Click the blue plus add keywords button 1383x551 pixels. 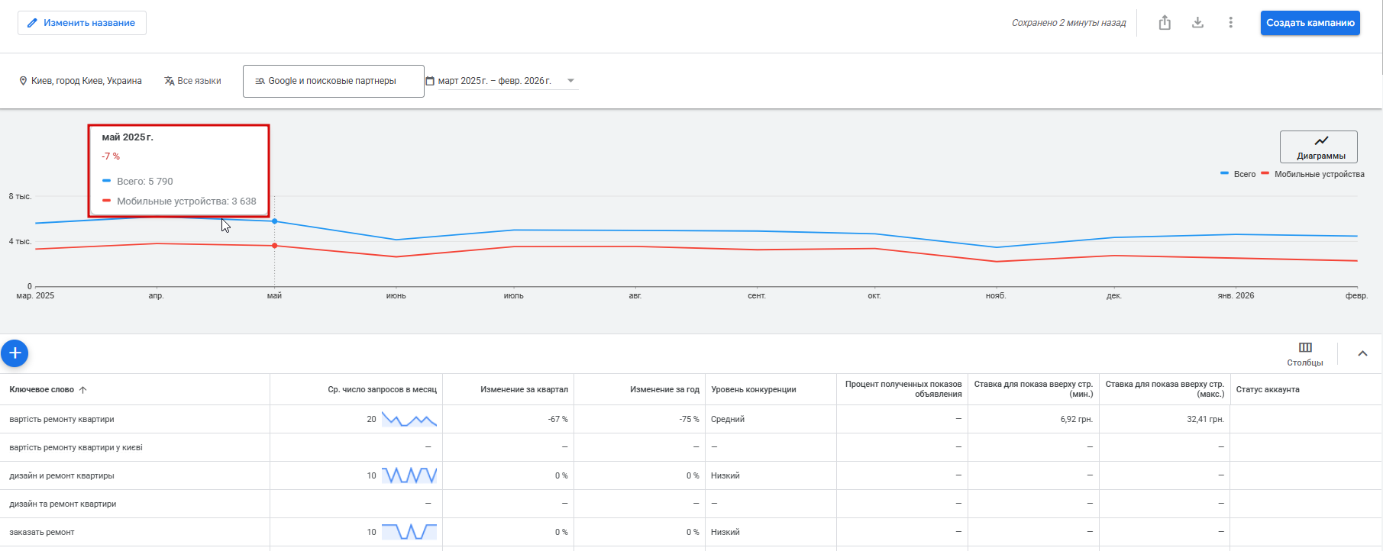15,353
